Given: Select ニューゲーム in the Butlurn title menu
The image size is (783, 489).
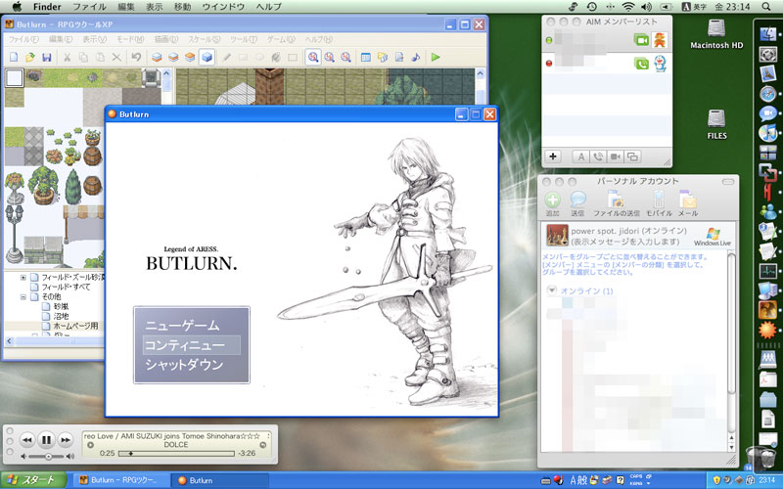Looking at the screenshot, I should (182, 326).
